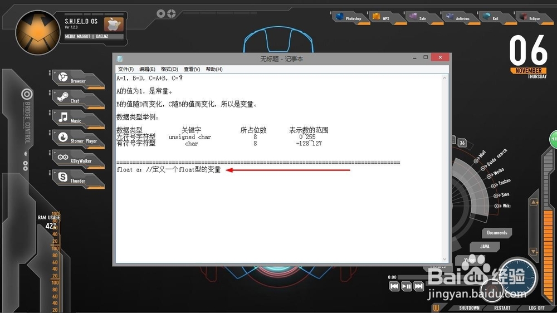Screen dimensions: 557x313
Task: Click the 36 badge on the dial
Action: pyautogui.click(x=462, y=143)
